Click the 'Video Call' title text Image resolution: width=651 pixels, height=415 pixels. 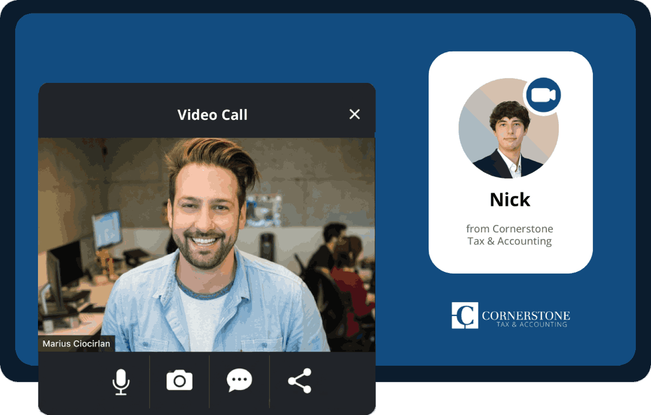pyautogui.click(x=212, y=115)
